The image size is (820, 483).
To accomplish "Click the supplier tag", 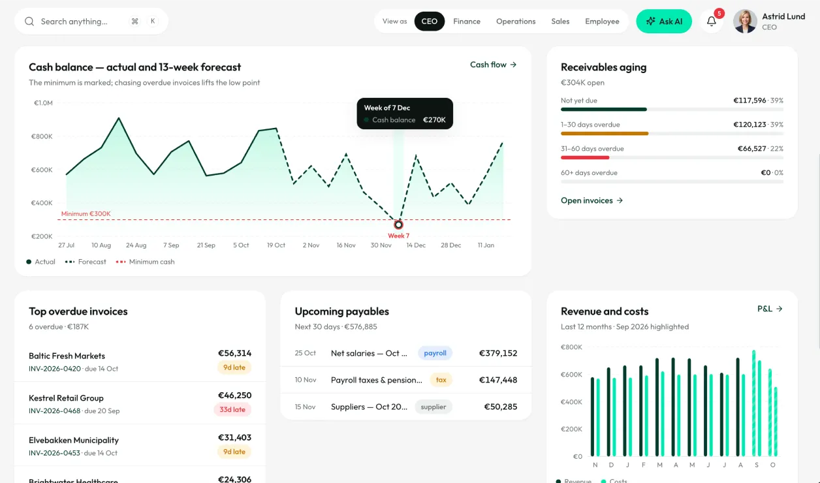I will [x=434, y=407].
